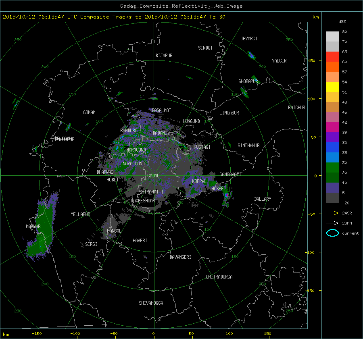
Task: Select the top light gray 80 dBZ swatch
Action: pos(332,36)
